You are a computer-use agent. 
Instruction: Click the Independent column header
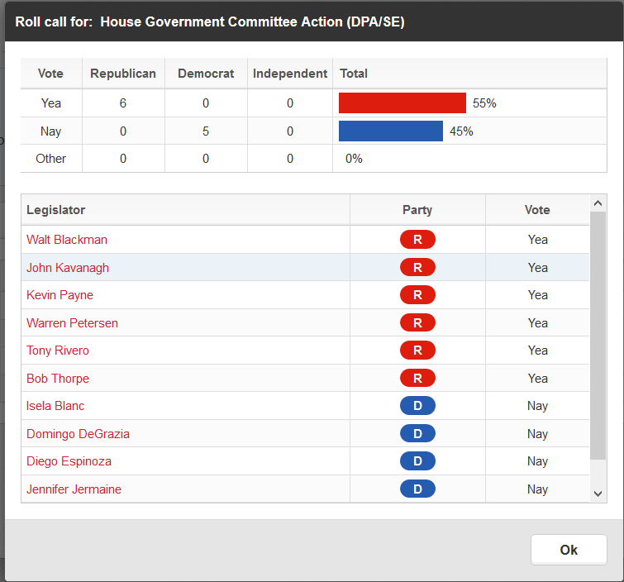tap(290, 74)
